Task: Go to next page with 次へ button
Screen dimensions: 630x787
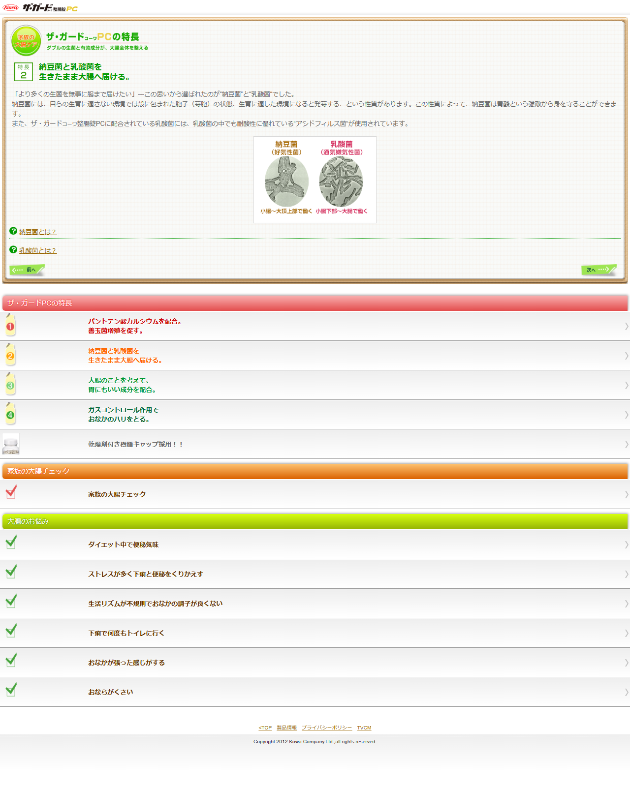Action: tap(599, 270)
